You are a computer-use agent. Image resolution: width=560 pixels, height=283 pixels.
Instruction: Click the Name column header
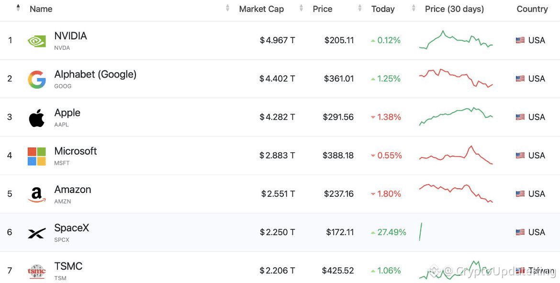click(x=41, y=9)
